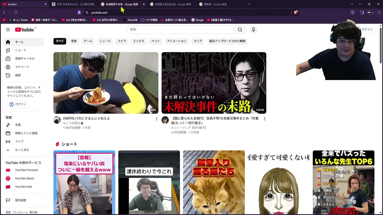
Task: Open ツイッチ関連 bookmark folder
Action: coord(149,20)
